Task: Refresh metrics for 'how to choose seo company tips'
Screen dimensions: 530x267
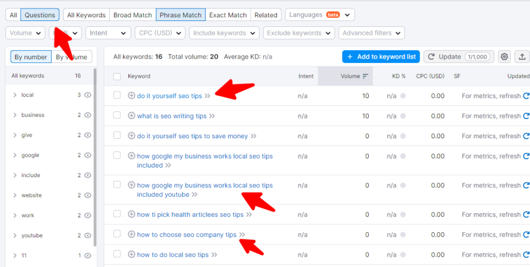Action: pyautogui.click(x=526, y=235)
